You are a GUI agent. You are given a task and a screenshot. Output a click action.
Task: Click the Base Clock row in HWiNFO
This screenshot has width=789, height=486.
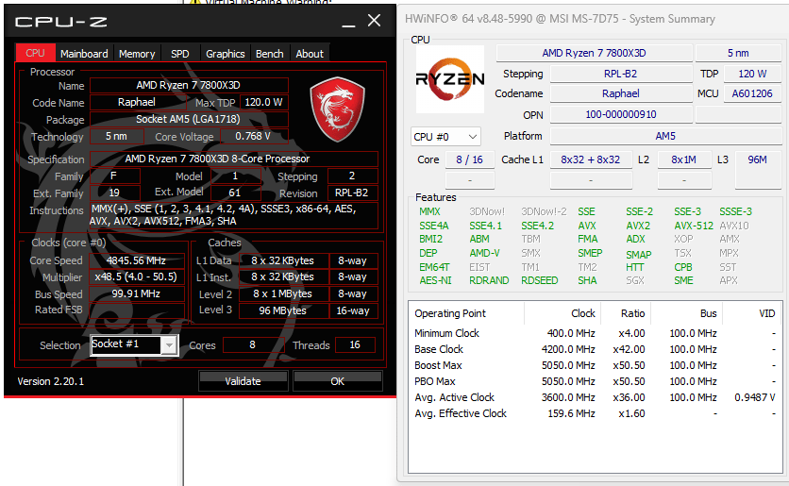[595, 349]
